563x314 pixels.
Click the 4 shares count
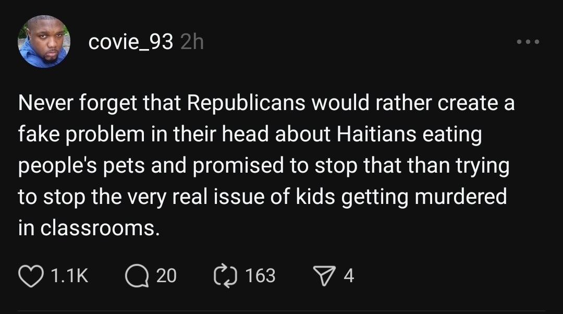pyautogui.click(x=349, y=275)
